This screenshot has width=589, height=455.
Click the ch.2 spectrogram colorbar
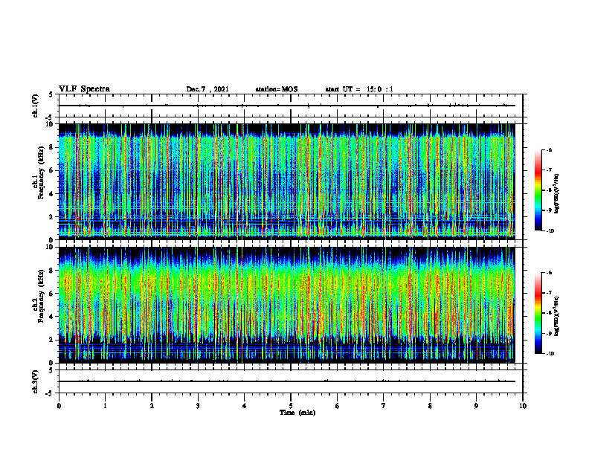538,313
